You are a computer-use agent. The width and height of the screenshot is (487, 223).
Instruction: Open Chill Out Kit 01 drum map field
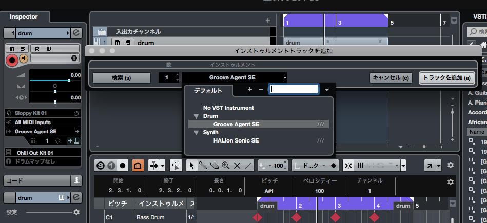(43, 153)
